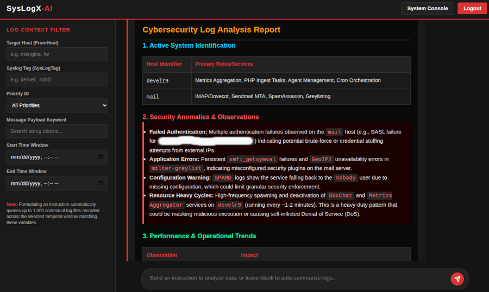Screen dimensions: 489x292
Task: Select the mail host table cell
Action: coord(167,97)
